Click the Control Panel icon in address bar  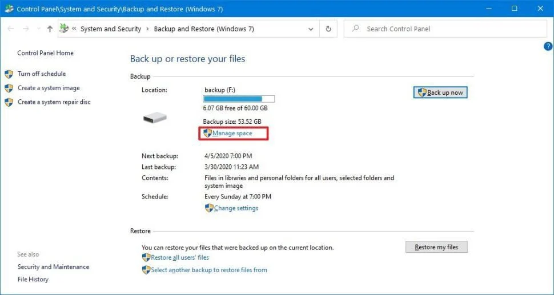(x=64, y=29)
